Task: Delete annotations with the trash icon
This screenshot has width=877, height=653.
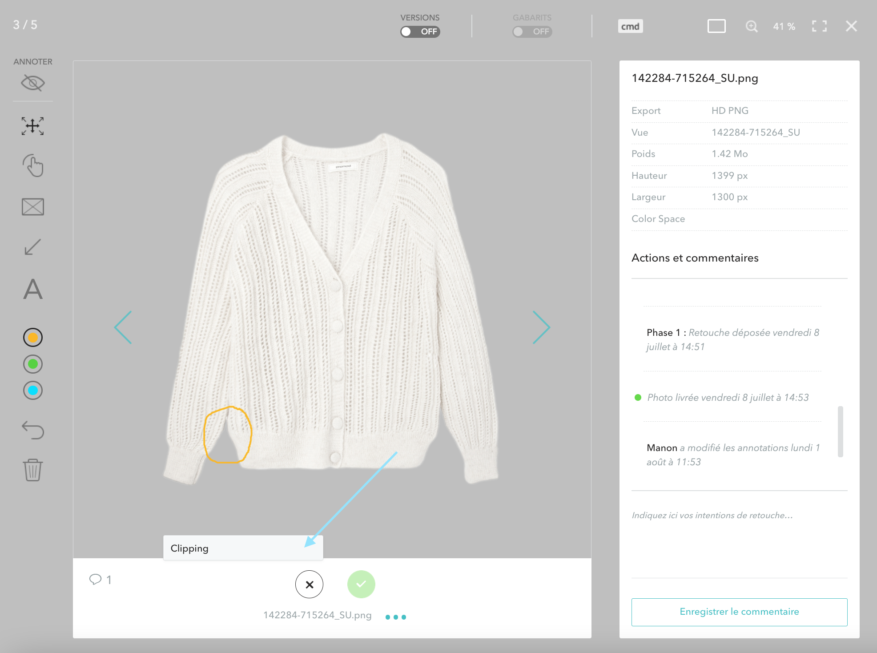Action: pyautogui.click(x=33, y=470)
